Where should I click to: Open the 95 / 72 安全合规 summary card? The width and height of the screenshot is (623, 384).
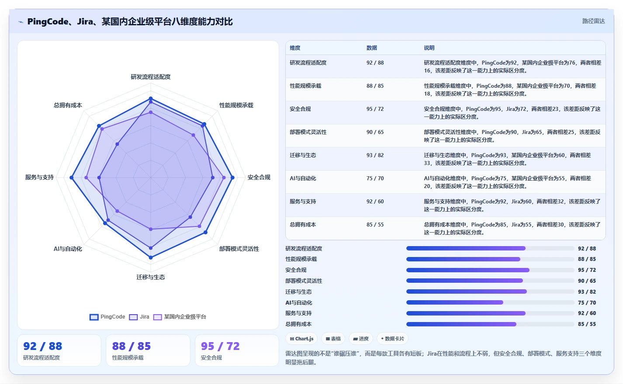point(237,350)
